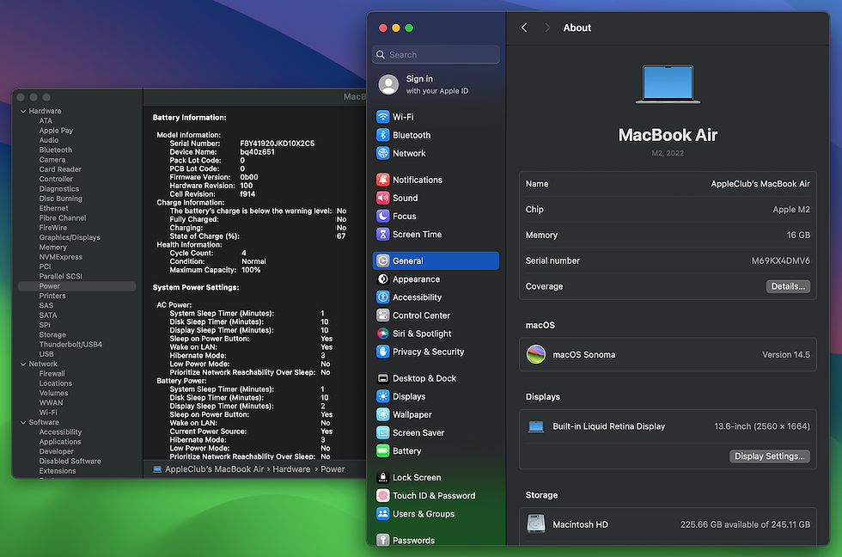Open Display Settings button
The height and width of the screenshot is (557, 842).
(x=770, y=456)
